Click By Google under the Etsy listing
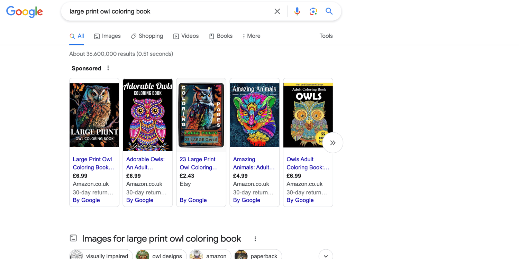The height and width of the screenshot is (259, 519). click(x=193, y=200)
